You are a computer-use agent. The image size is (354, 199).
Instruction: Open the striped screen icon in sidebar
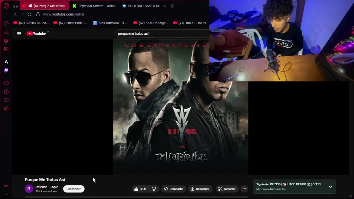point(6,41)
